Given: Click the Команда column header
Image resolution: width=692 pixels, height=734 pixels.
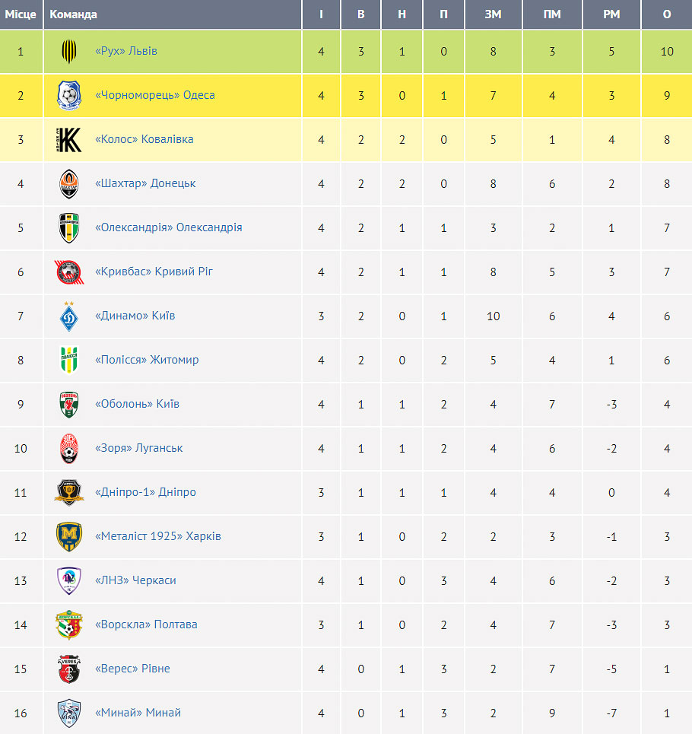Looking at the screenshot, I should 73,14.
